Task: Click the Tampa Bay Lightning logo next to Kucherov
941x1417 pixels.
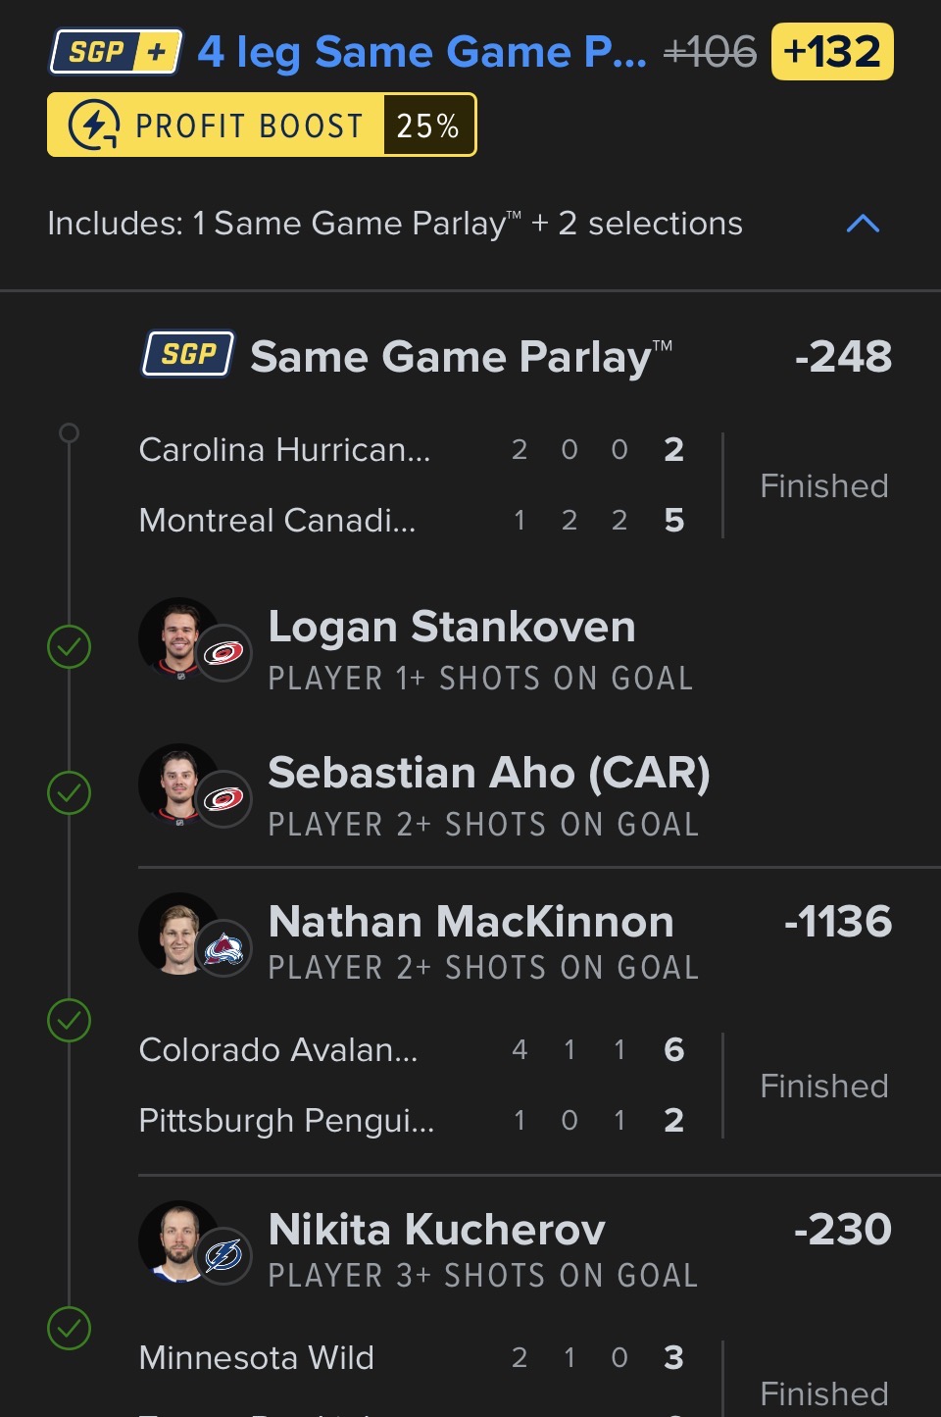Action: click(224, 1255)
